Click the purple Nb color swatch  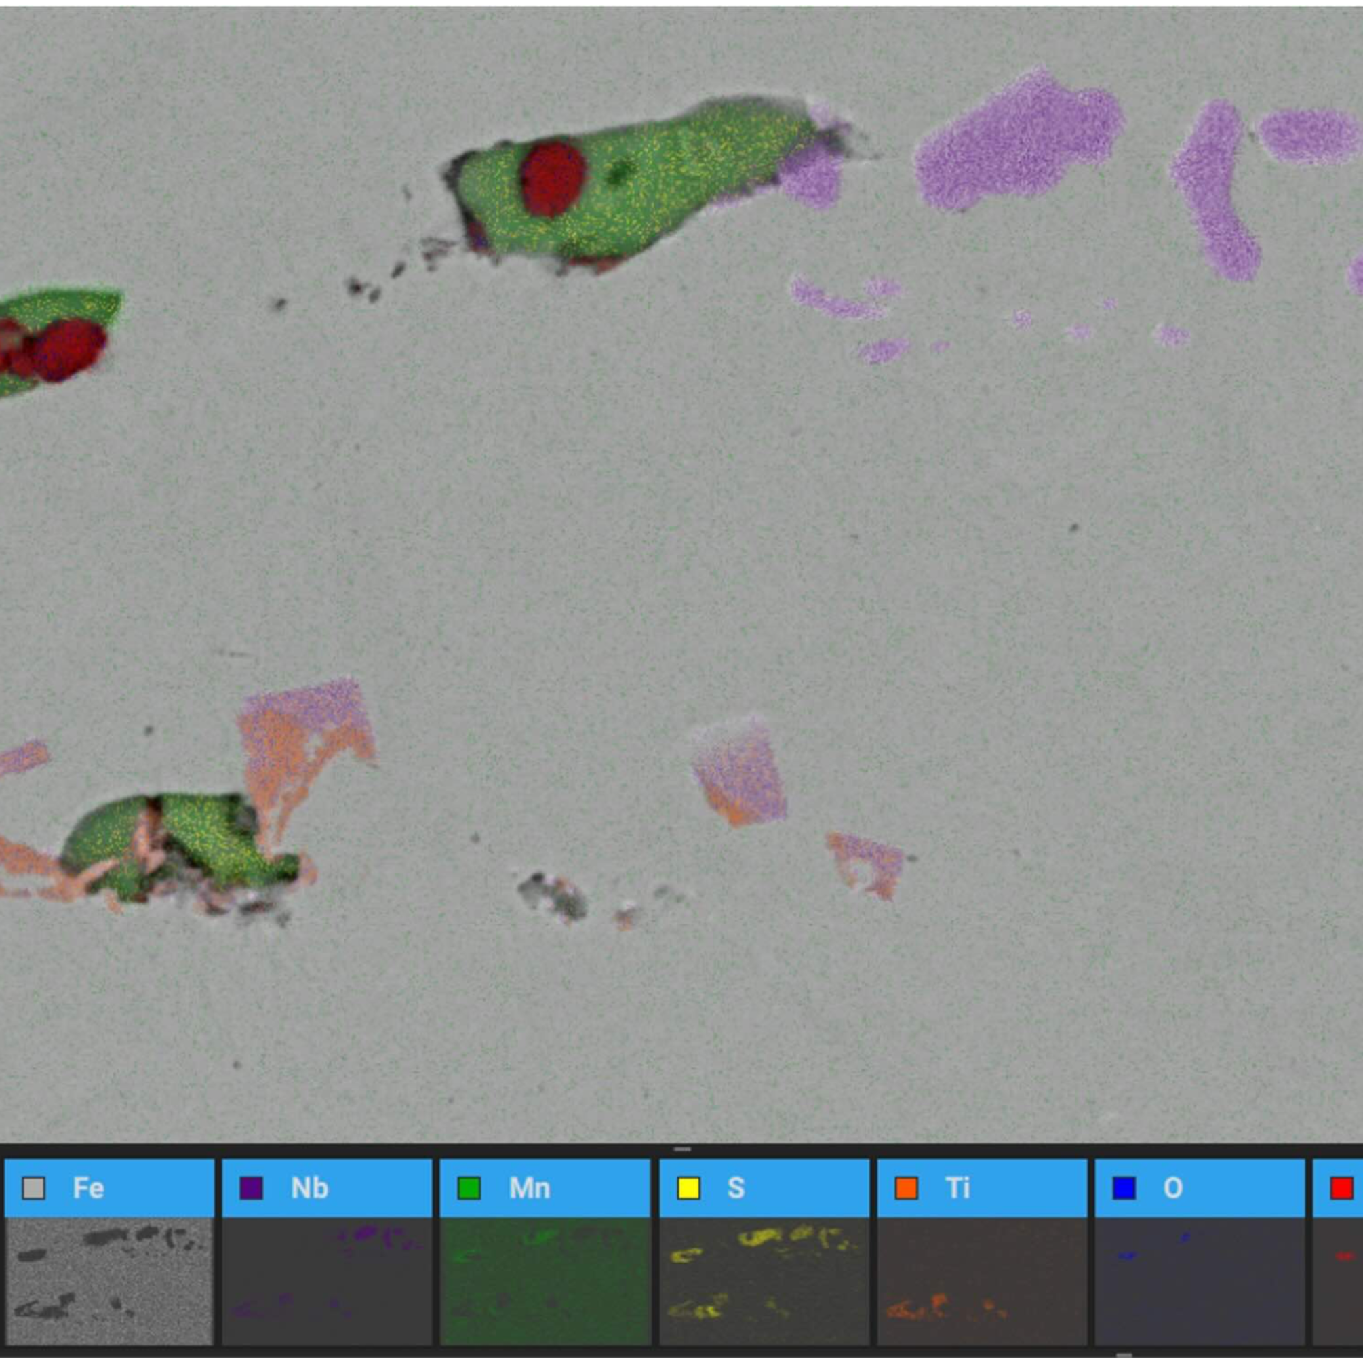252,1188
